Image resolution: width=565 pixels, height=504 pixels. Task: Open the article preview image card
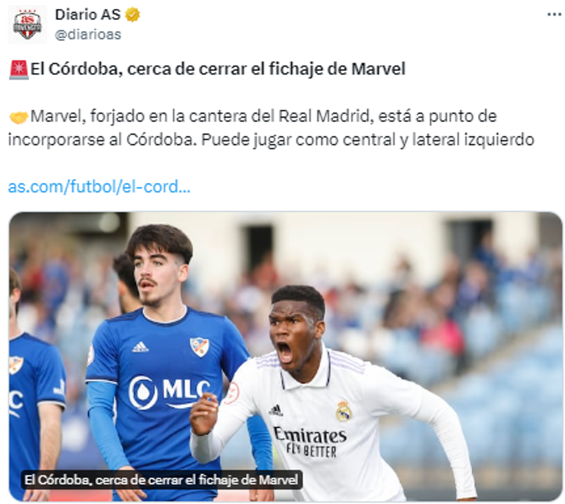pos(285,356)
